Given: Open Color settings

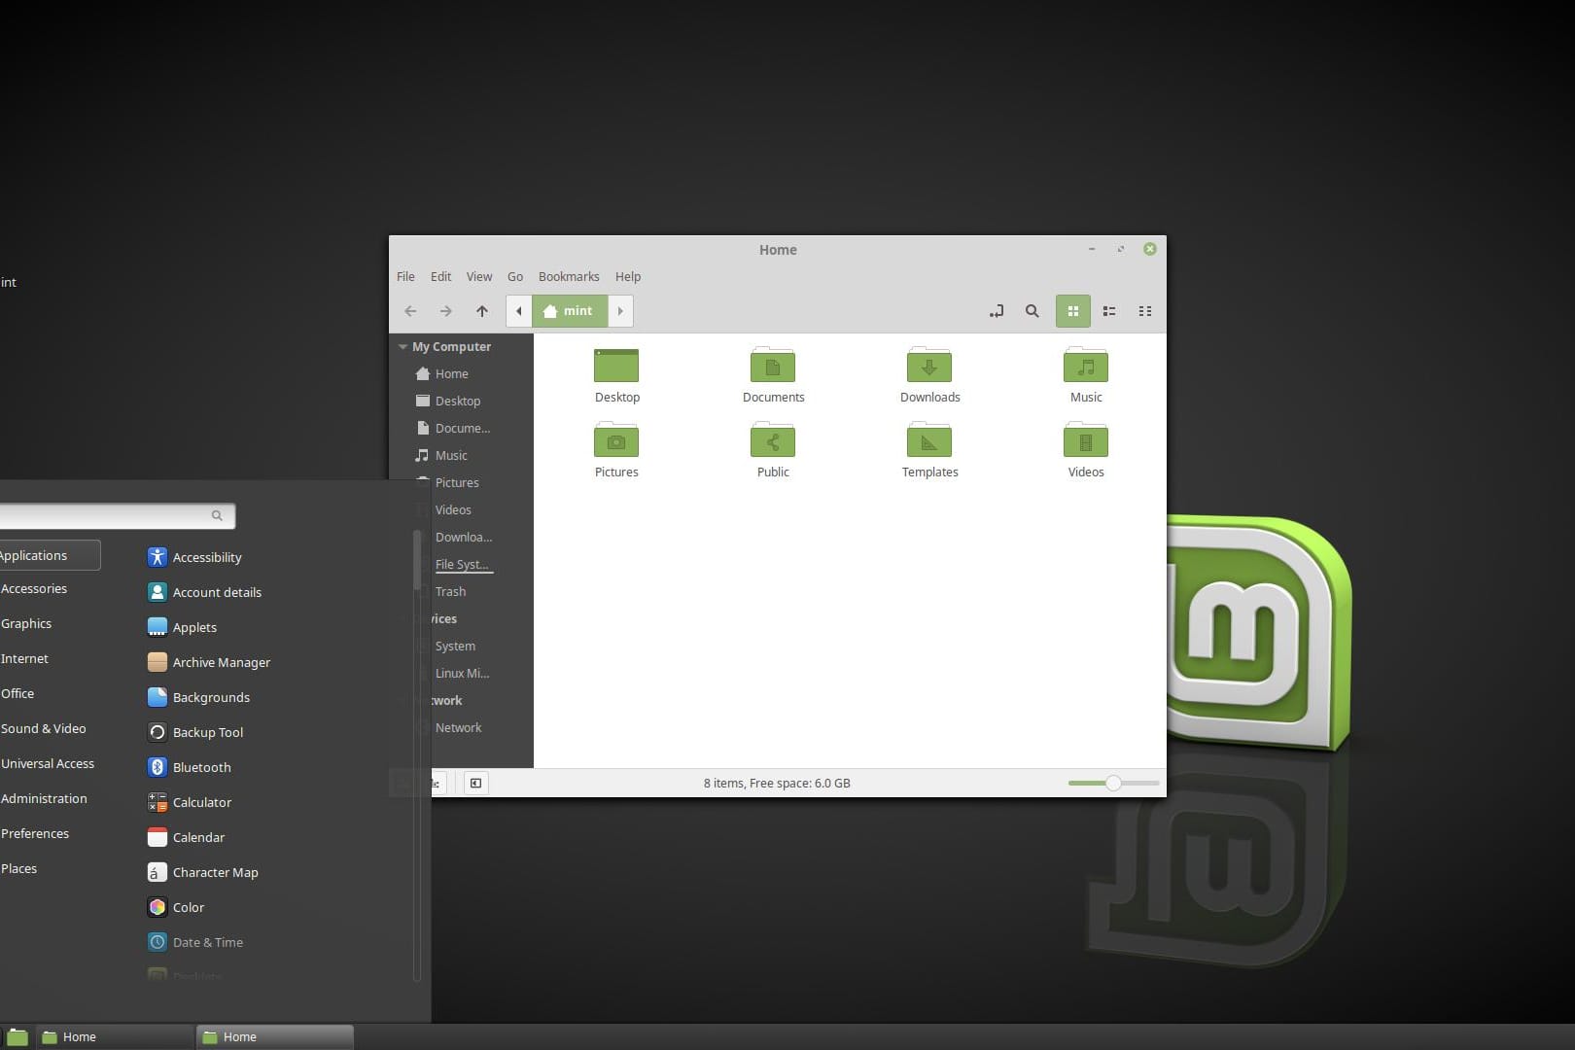Looking at the screenshot, I should coord(176,907).
